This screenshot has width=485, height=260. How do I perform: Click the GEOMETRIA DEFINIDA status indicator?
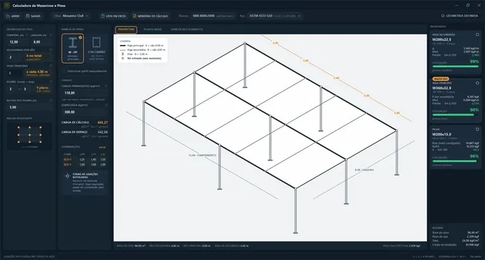coord(459,16)
